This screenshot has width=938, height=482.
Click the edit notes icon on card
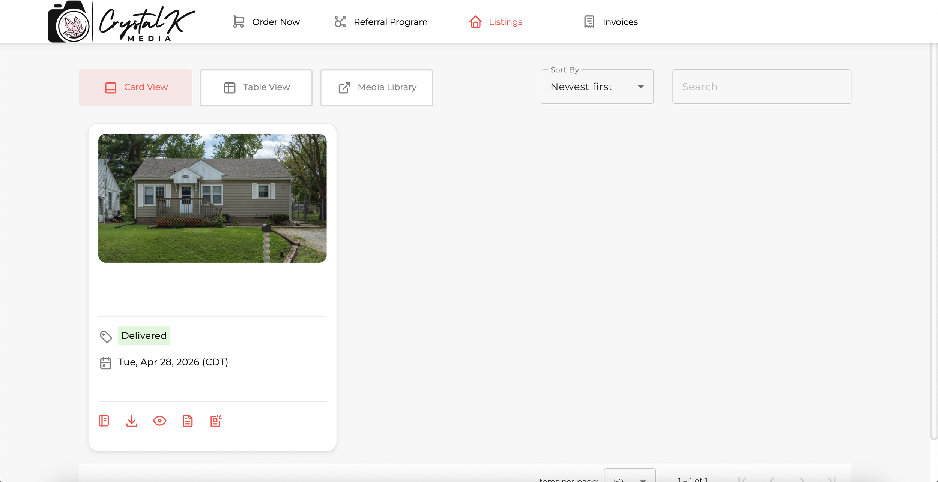216,421
